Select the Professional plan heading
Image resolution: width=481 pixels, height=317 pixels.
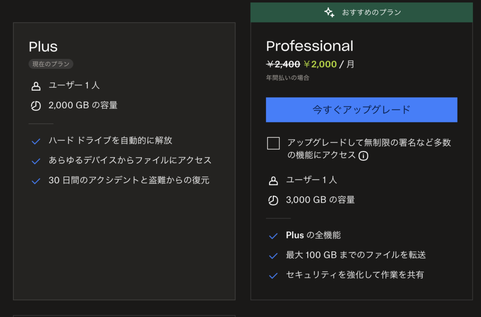click(310, 46)
